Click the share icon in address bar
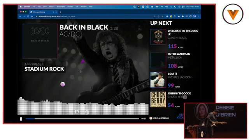The width and height of the screenshot is (249, 140). (x=158, y=16)
